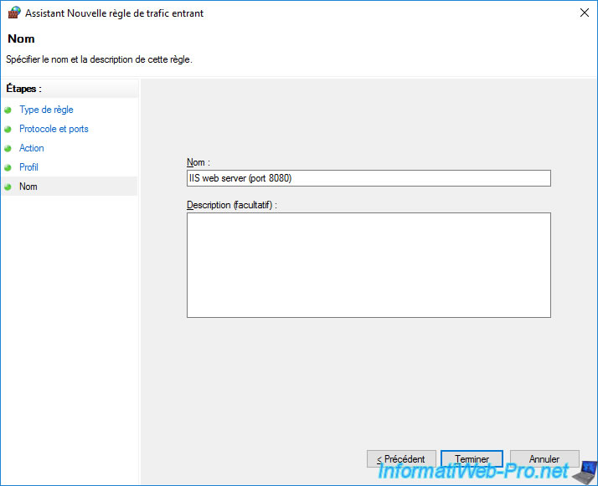
Task: Select the Profil step in the sidebar
Action: click(28, 167)
